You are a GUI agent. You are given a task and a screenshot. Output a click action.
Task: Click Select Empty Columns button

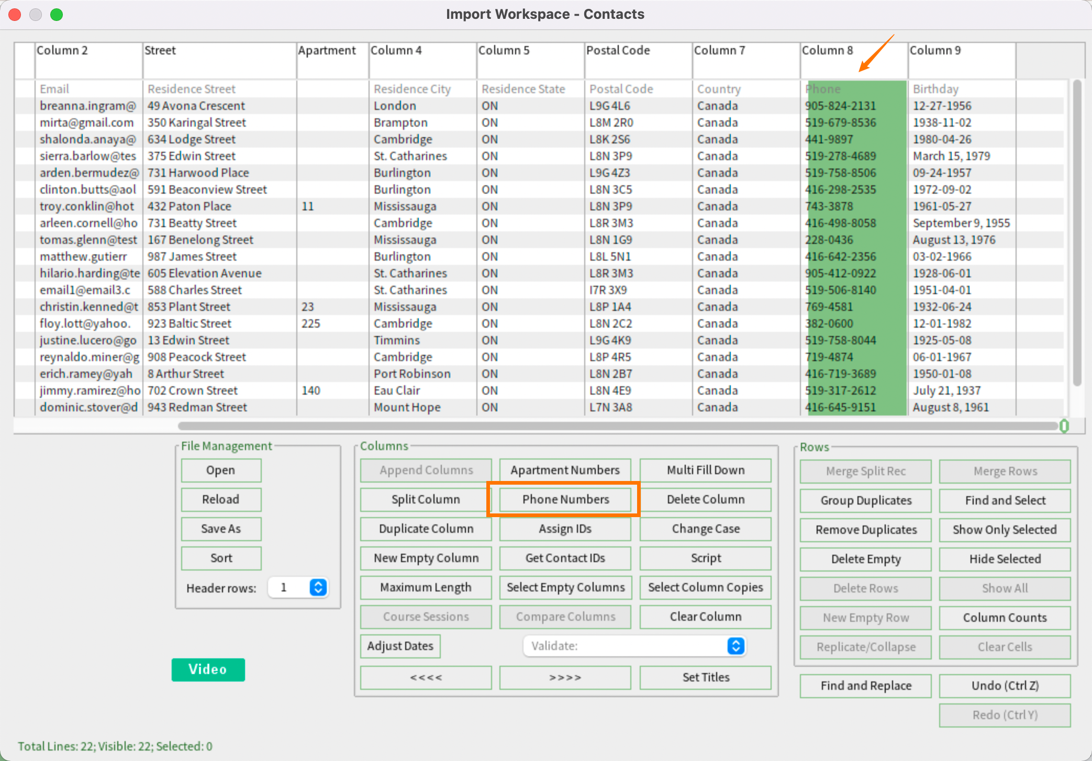[x=565, y=587]
